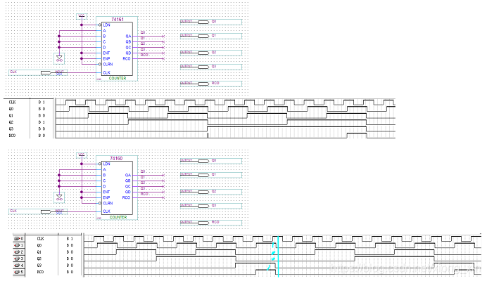The width and height of the screenshot is (487, 281).
Task: Select the Q2 signal name in upper waveform
Action: pyautogui.click(x=11, y=122)
